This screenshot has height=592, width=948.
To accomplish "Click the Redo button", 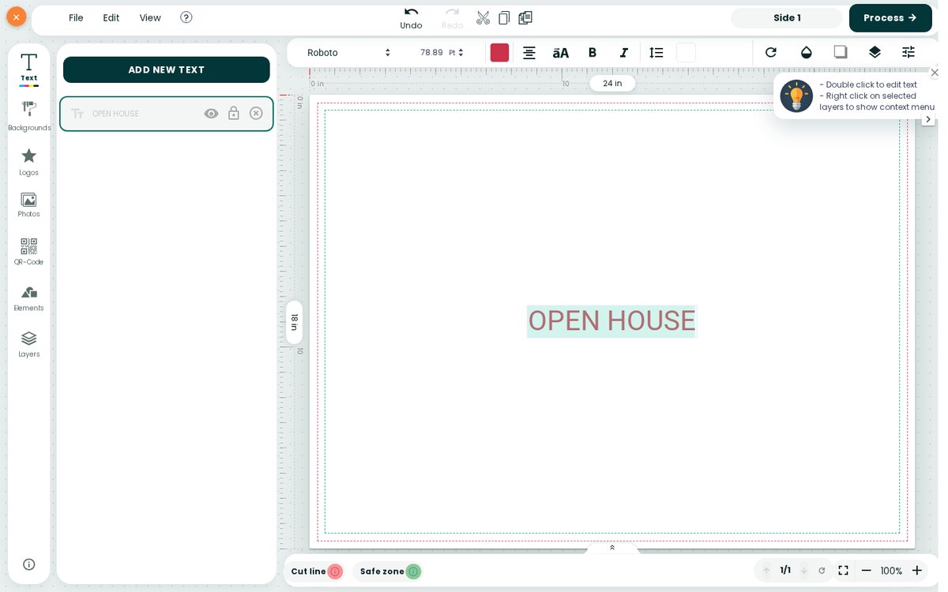I will click(452, 17).
